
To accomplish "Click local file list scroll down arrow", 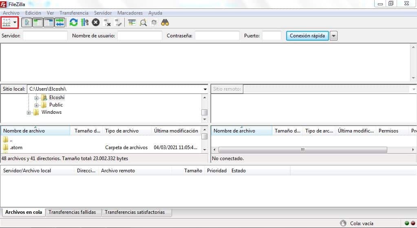I will pos(205,150).
